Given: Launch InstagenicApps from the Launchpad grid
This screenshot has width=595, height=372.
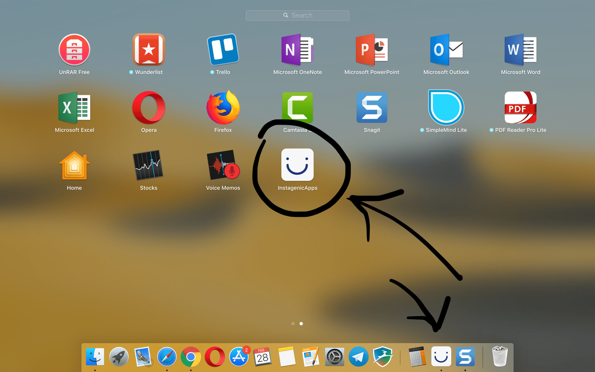Looking at the screenshot, I should pyautogui.click(x=297, y=165).
